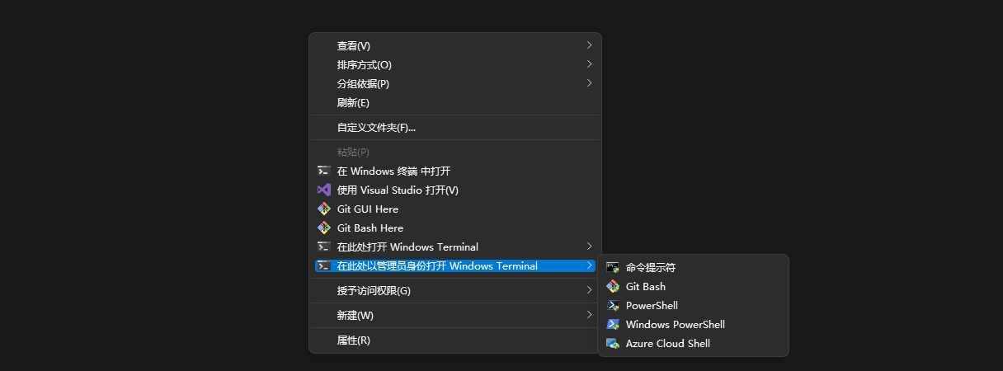Click the Azure Cloud Shell icon

[612, 343]
